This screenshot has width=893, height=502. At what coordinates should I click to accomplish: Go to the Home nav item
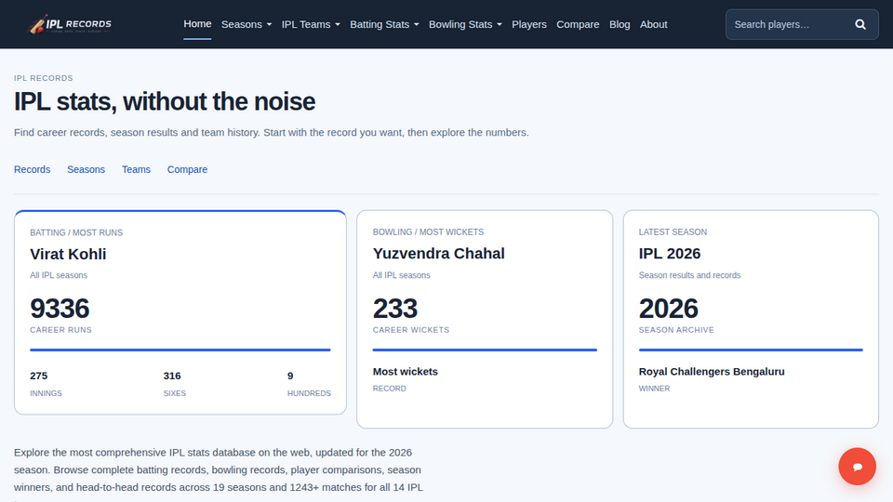(x=197, y=24)
